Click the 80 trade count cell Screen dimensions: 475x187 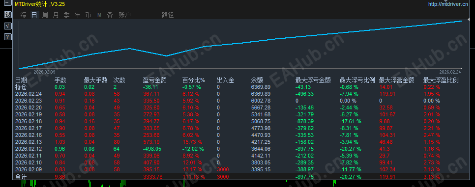tap(117, 142)
